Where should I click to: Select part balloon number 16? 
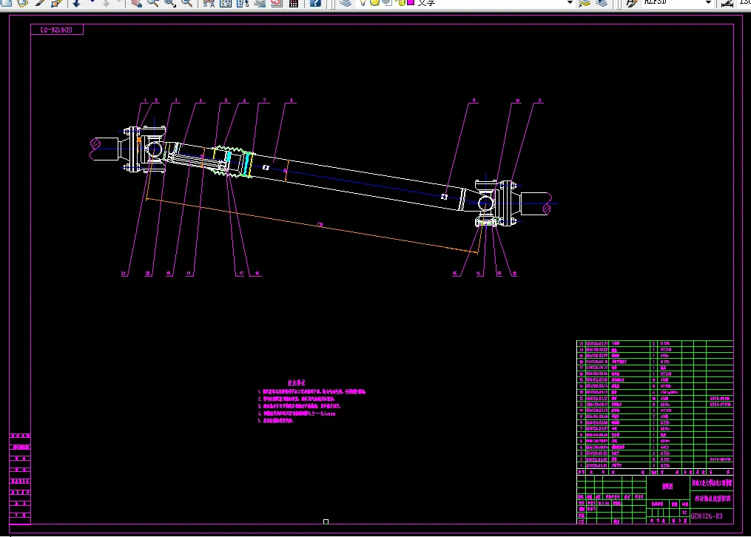pyautogui.click(x=257, y=274)
